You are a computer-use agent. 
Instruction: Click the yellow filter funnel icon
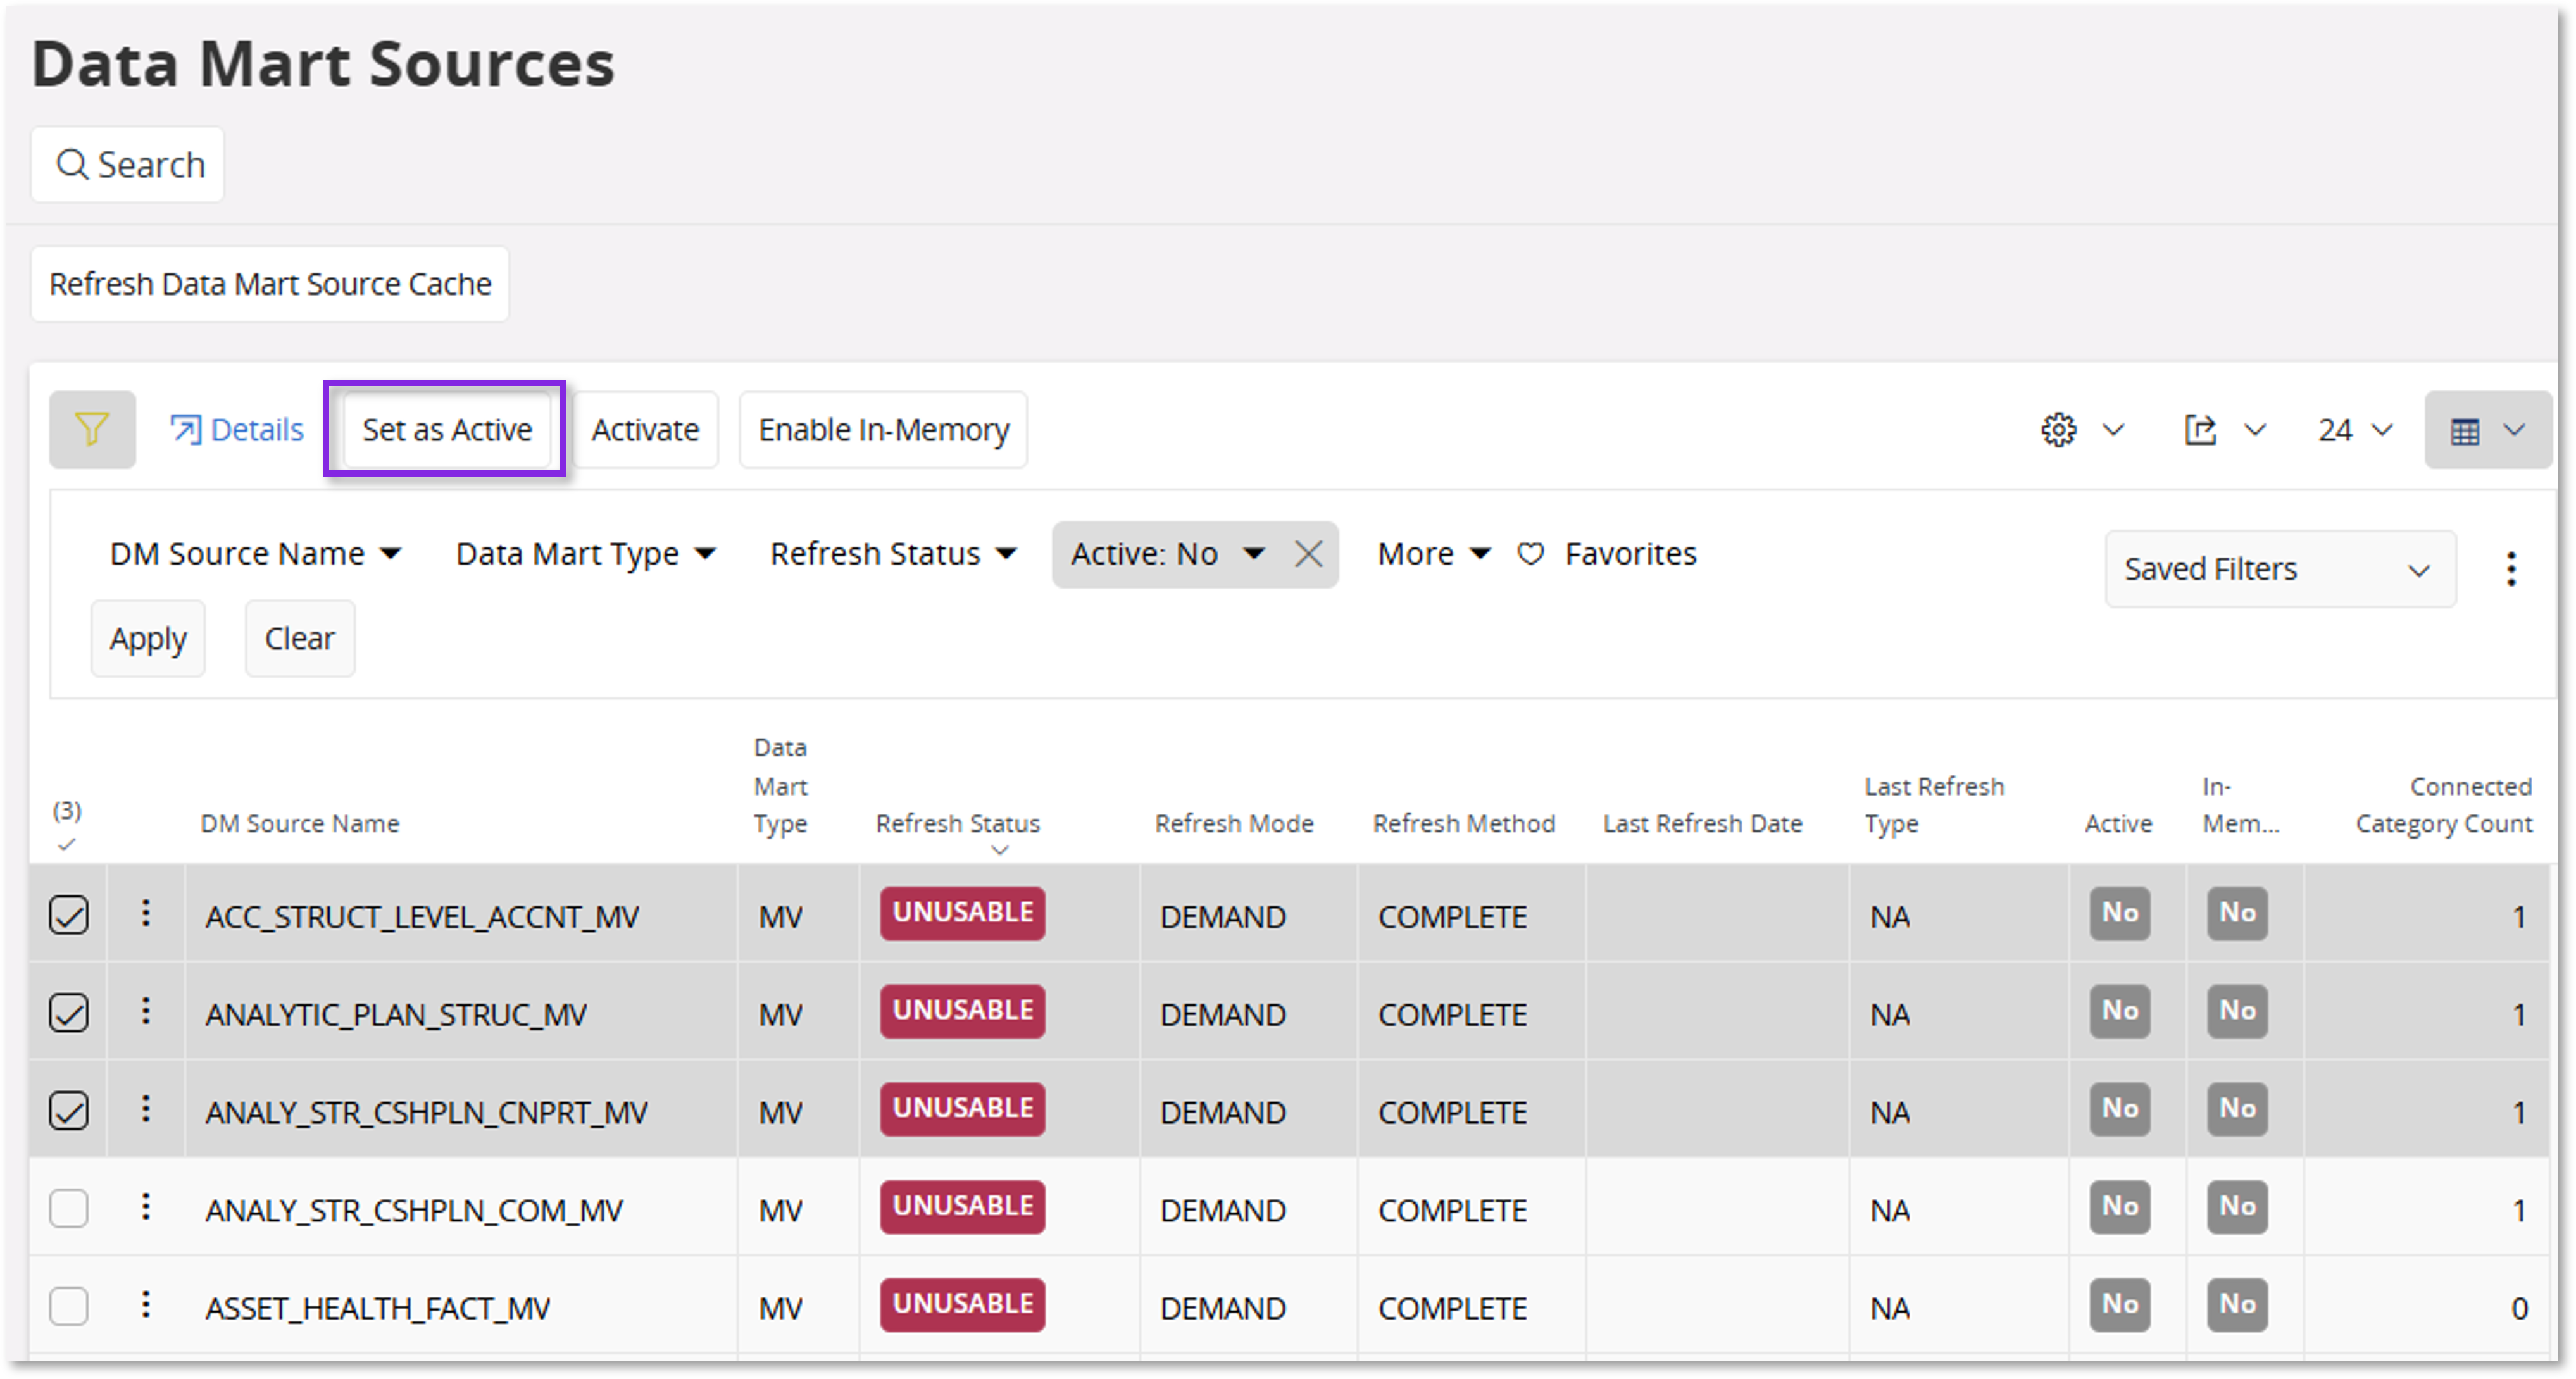click(92, 430)
